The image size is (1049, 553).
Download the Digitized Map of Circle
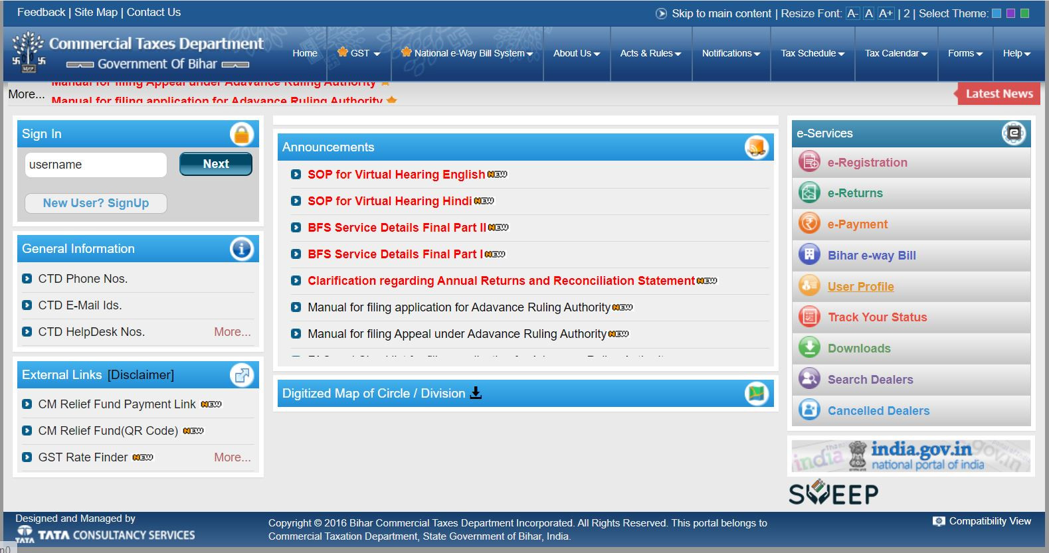(x=476, y=393)
